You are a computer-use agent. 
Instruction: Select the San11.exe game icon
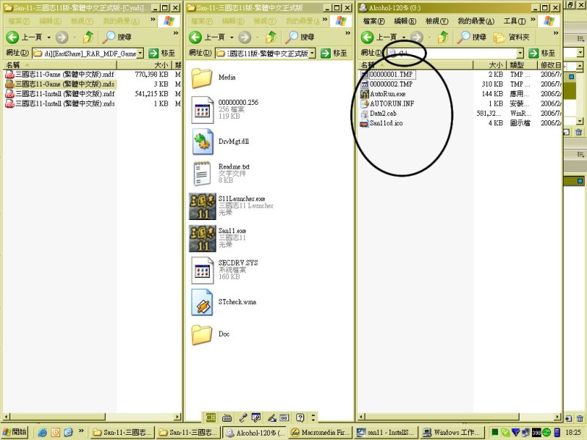[x=203, y=238]
